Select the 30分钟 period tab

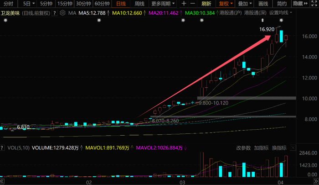coord(83,4)
